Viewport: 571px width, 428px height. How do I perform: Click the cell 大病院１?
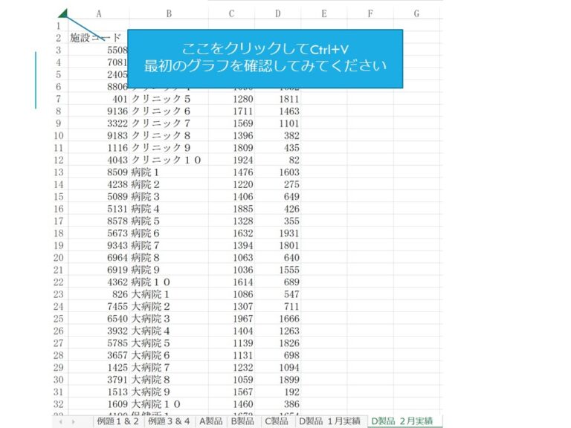pyautogui.click(x=169, y=294)
